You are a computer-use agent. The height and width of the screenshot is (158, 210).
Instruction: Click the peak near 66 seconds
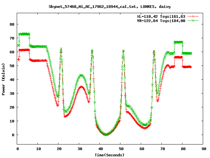[154, 51]
